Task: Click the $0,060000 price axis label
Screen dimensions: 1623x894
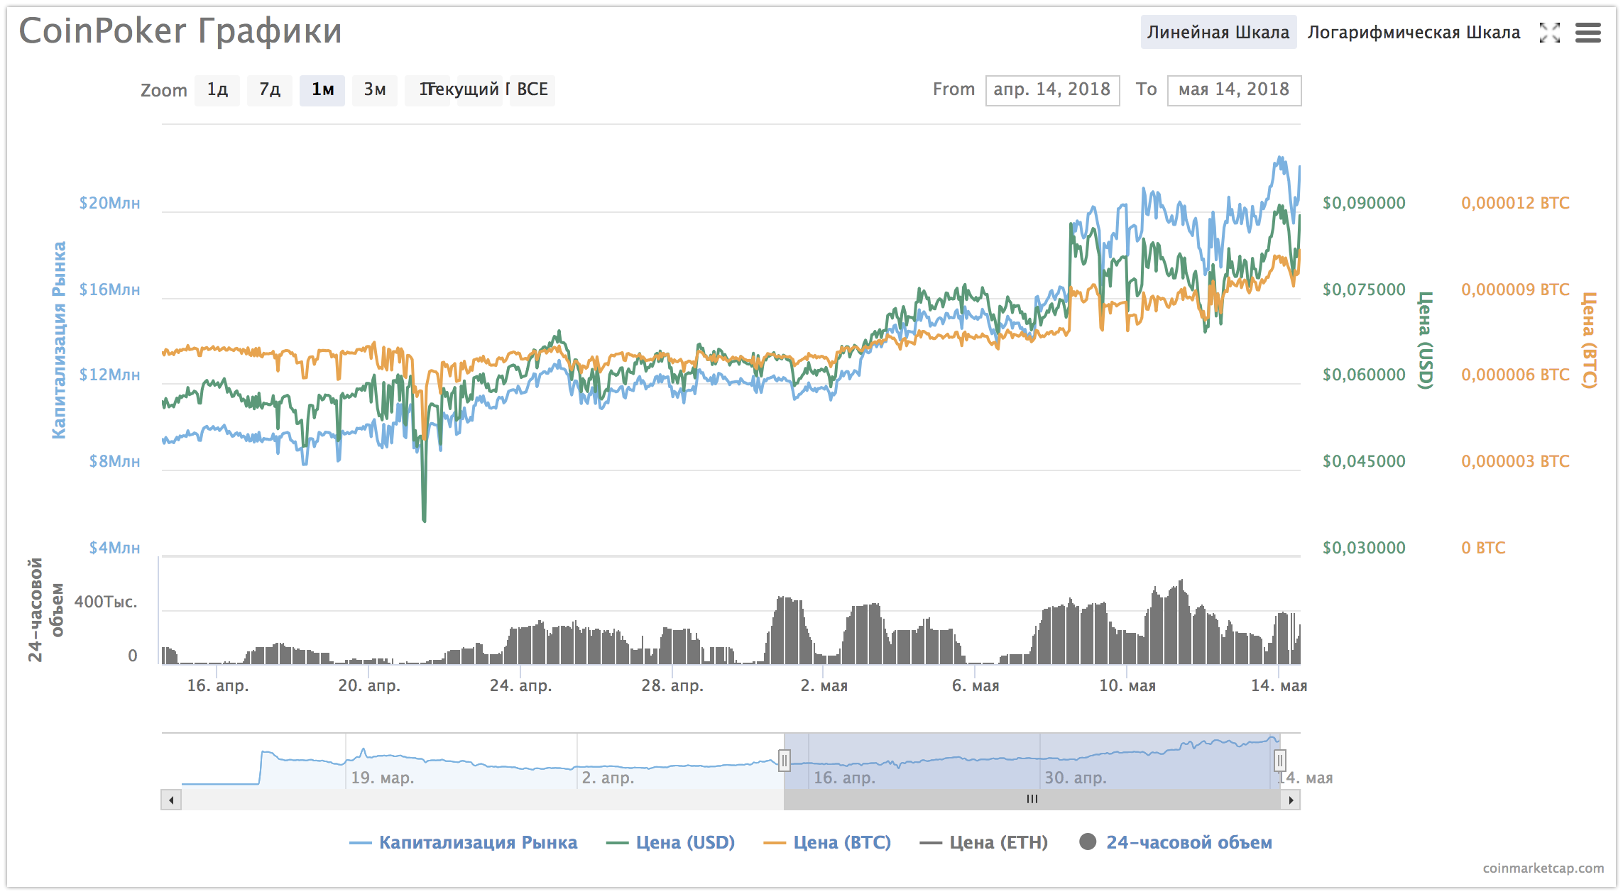Action: click(x=1364, y=375)
